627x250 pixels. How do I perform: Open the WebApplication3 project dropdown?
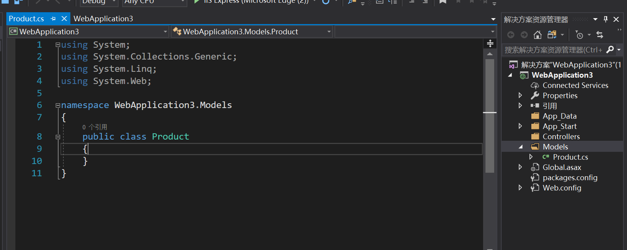(x=165, y=32)
